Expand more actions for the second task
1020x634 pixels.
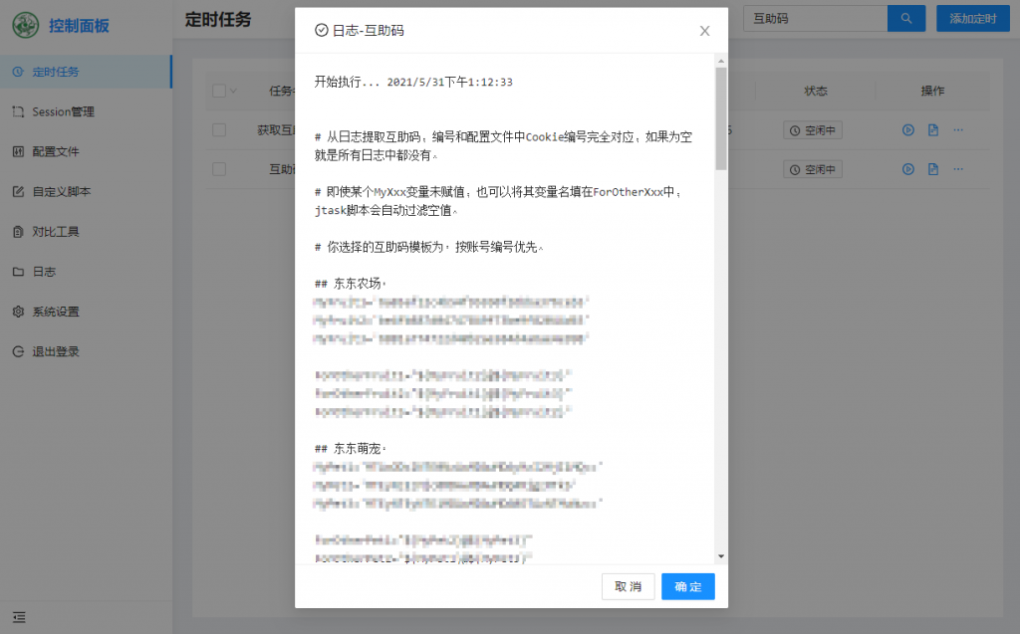(x=958, y=169)
